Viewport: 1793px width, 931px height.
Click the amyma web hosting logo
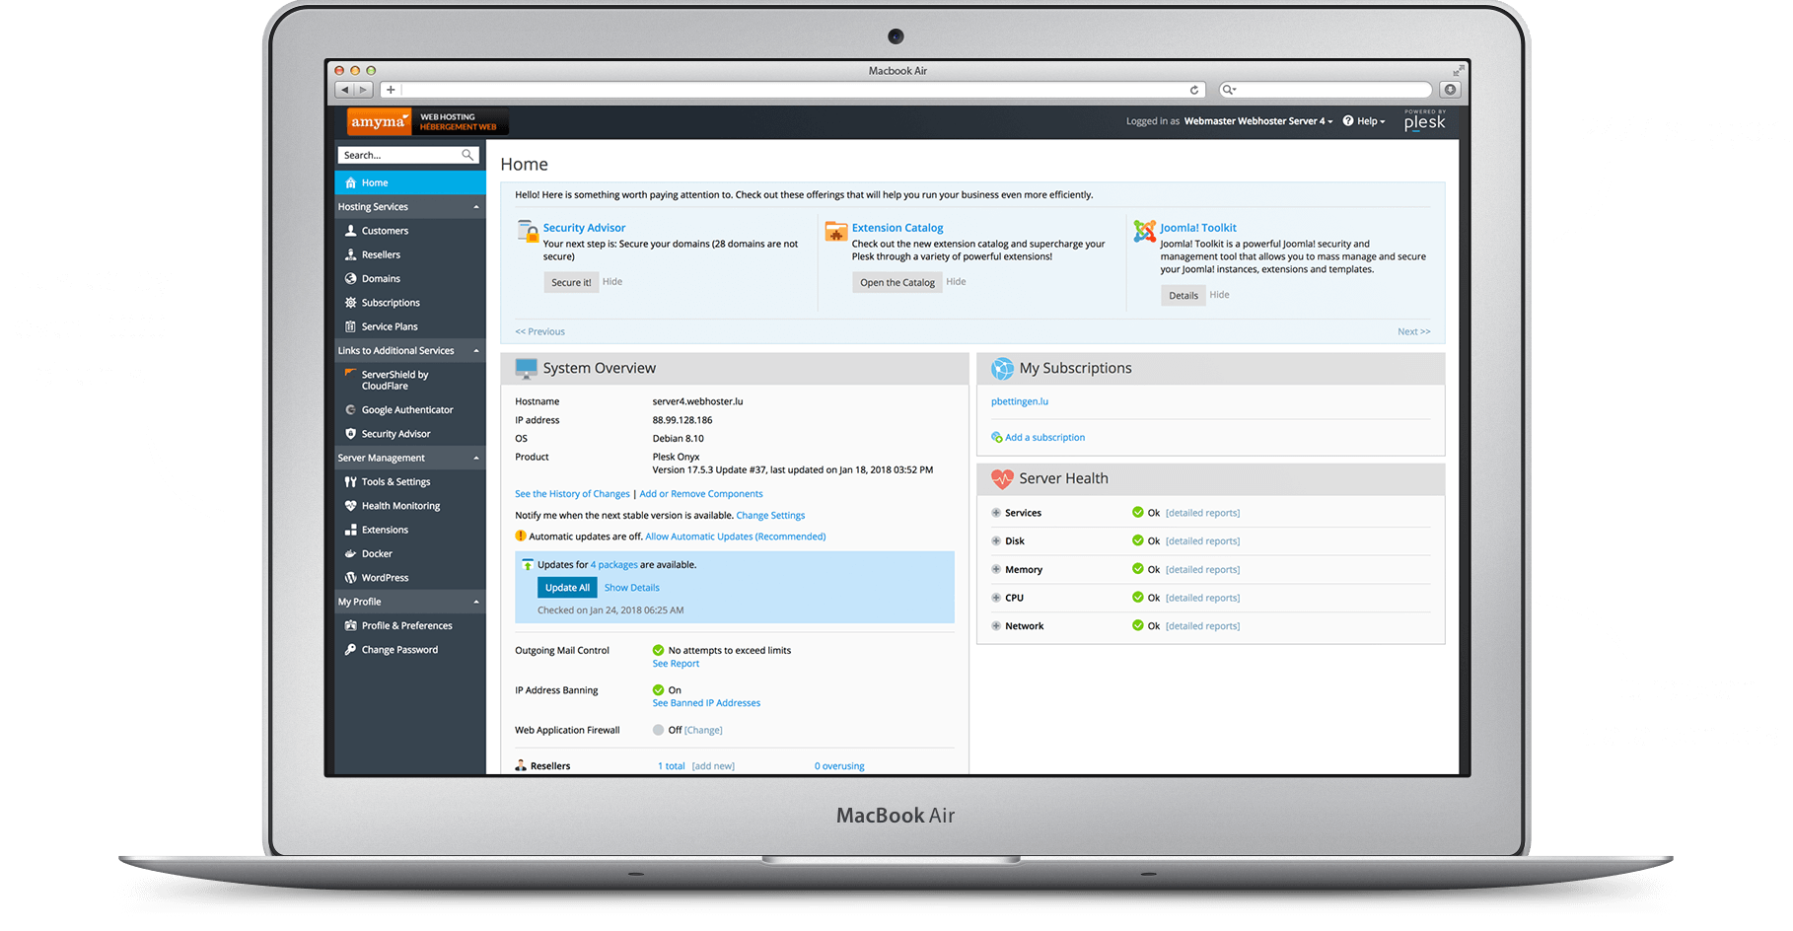[x=427, y=121]
